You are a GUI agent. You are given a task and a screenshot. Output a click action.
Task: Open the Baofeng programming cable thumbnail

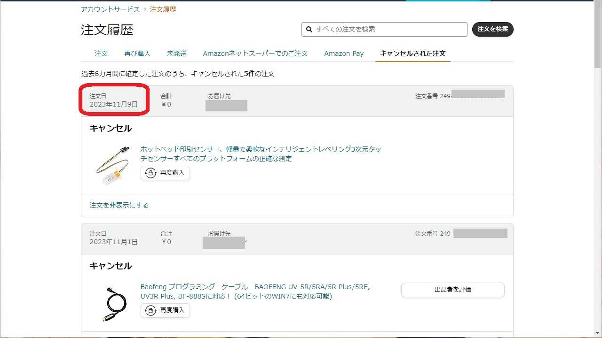(114, 304)
